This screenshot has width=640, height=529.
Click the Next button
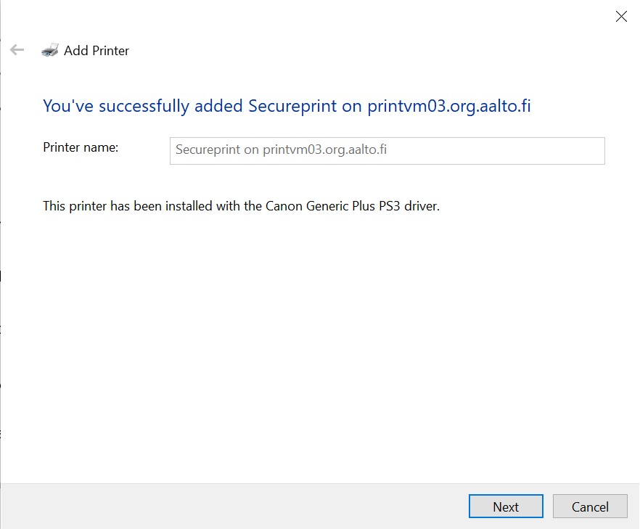[x=506, y=507]
